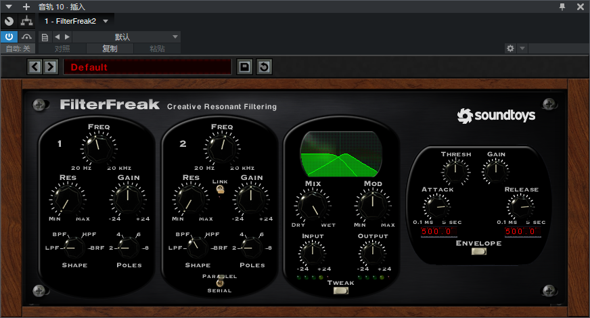Expand the FilterFreak2 plugin selector dropdown
This screenshot has height=318, width=590.
(106, 22)
